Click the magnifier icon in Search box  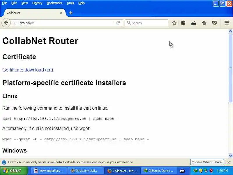coord(129,23)
